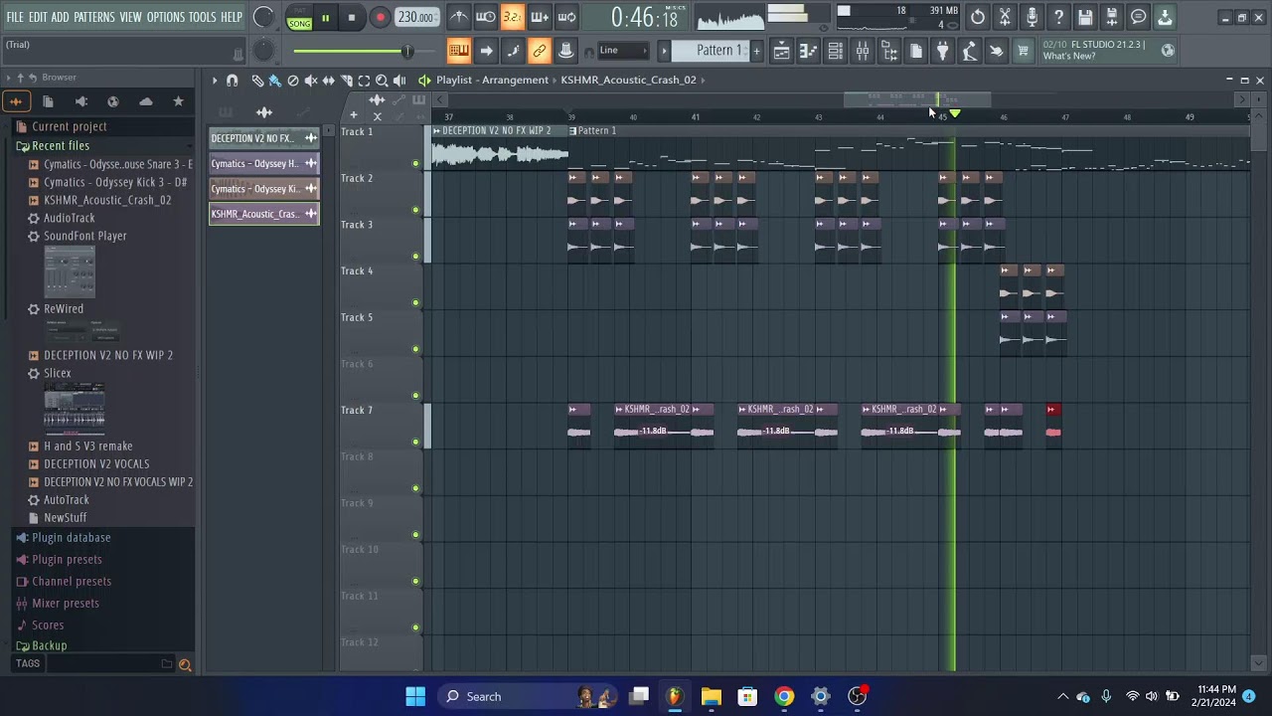Click the microphone one-click recording icon
The image size is (1272, 716).
pos(1032,17)
